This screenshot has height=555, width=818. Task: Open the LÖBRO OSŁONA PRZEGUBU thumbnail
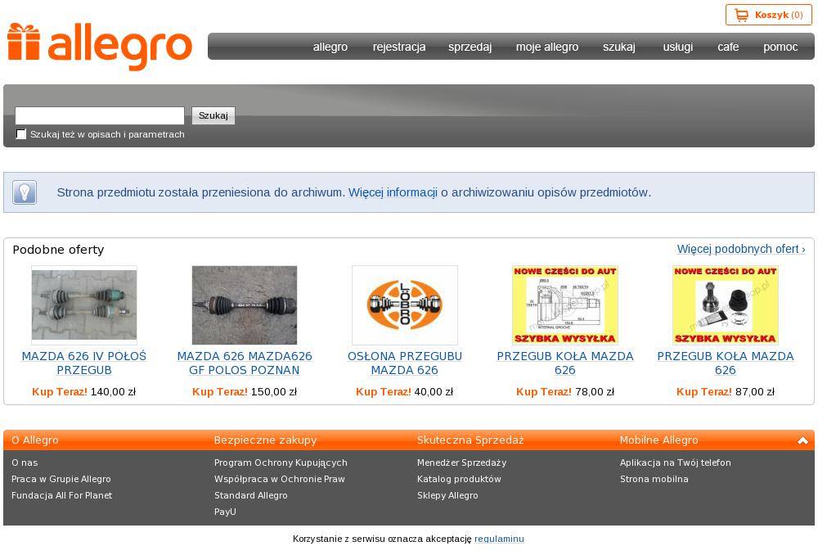[405, 305]
